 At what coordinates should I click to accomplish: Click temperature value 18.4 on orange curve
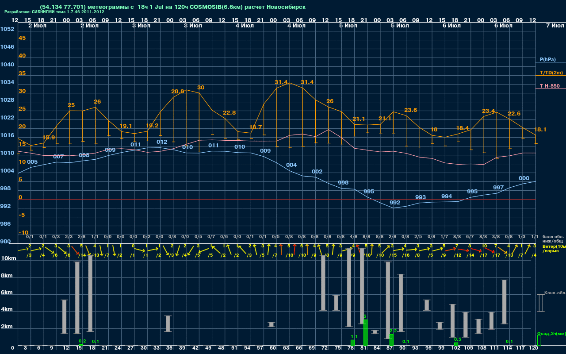(x=462, y=128)
